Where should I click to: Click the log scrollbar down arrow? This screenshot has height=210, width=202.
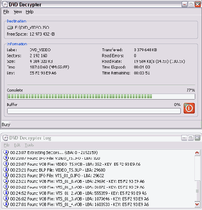point(197,204)
